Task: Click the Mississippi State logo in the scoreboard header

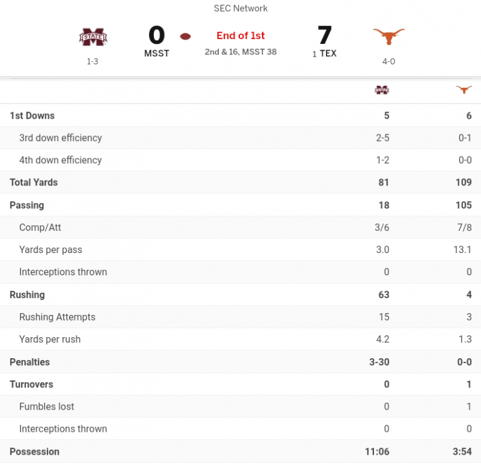Action: tap(93, 38)
